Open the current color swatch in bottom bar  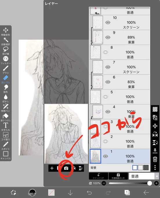click(51, 192)
